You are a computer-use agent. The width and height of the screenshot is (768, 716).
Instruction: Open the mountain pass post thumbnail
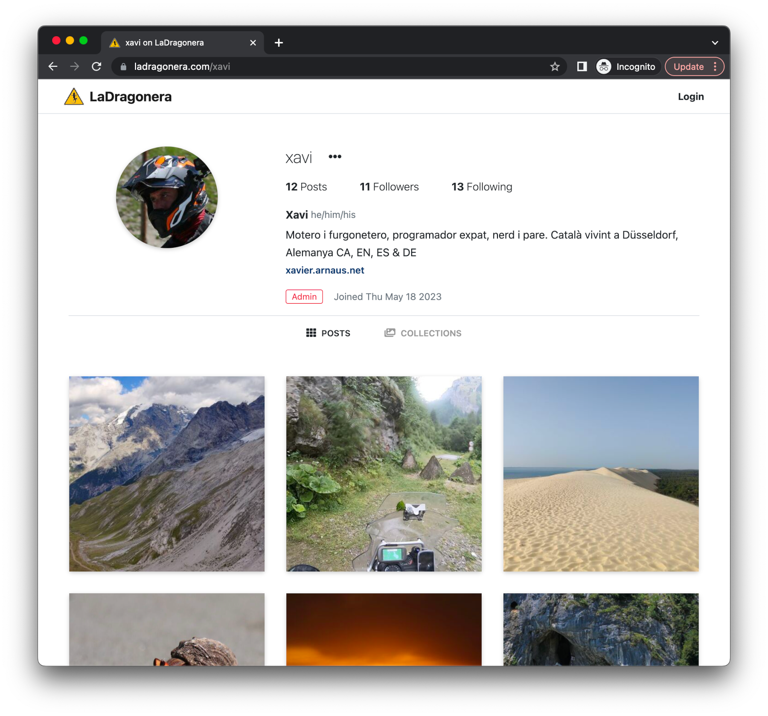167,473
